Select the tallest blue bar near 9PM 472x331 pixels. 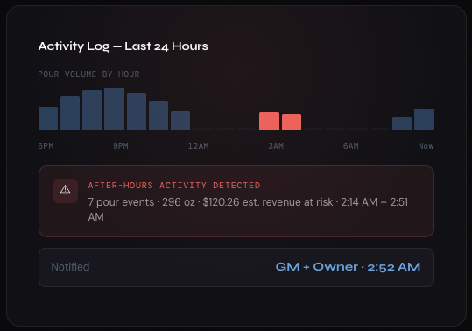point(114,109)
